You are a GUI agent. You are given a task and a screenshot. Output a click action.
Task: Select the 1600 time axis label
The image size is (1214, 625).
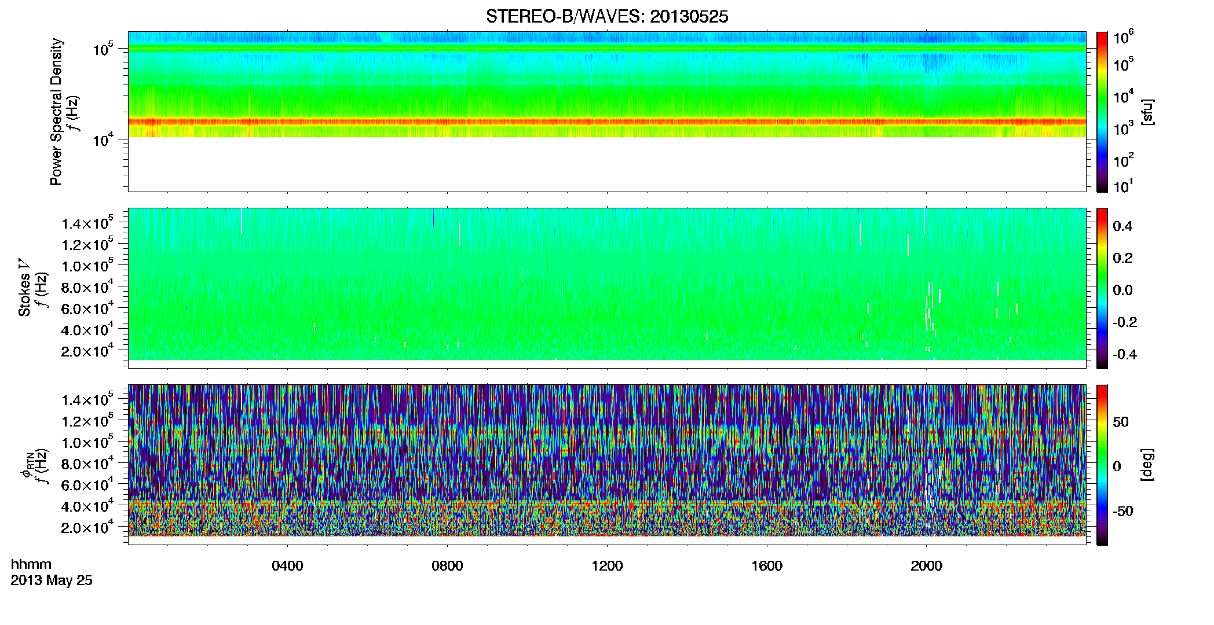pos(767,566)
